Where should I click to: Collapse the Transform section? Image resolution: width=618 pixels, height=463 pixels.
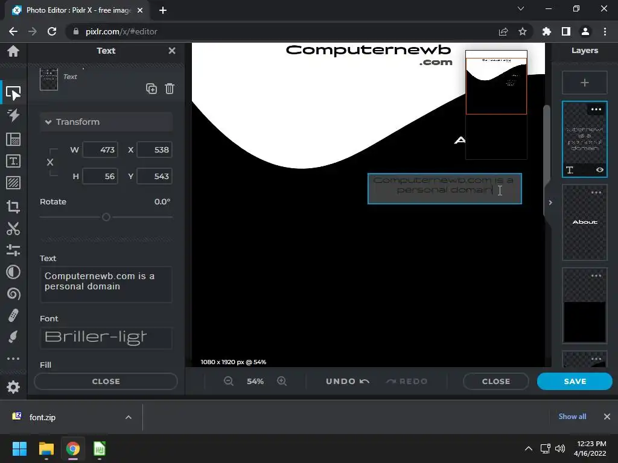point(106,122)
